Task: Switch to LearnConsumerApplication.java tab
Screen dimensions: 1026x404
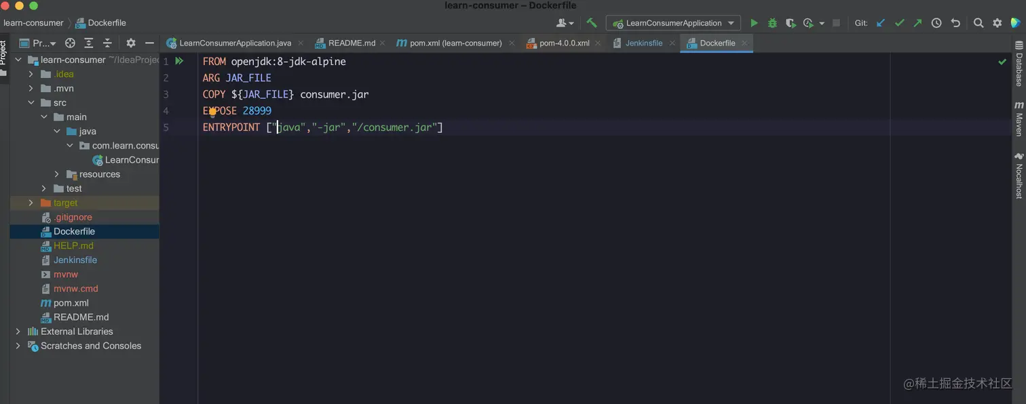Action: click(x=235, y=43)
